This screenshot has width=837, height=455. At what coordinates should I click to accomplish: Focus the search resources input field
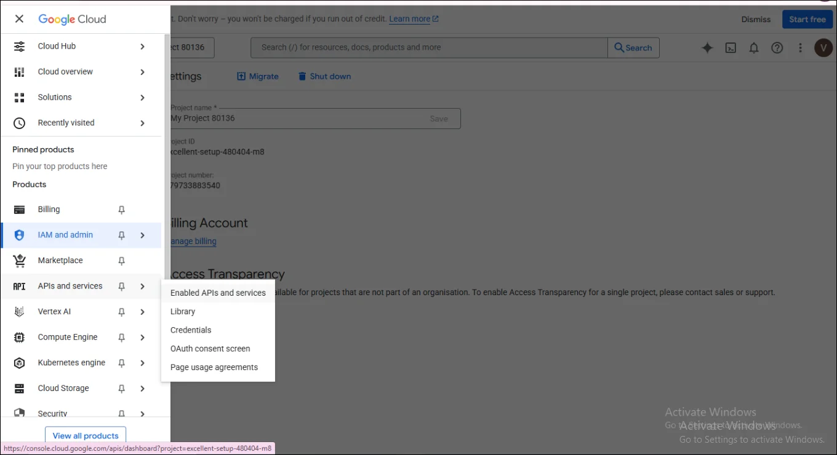point(429,47)
